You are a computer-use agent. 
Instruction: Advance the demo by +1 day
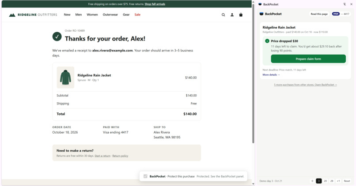tap(338, 181)
